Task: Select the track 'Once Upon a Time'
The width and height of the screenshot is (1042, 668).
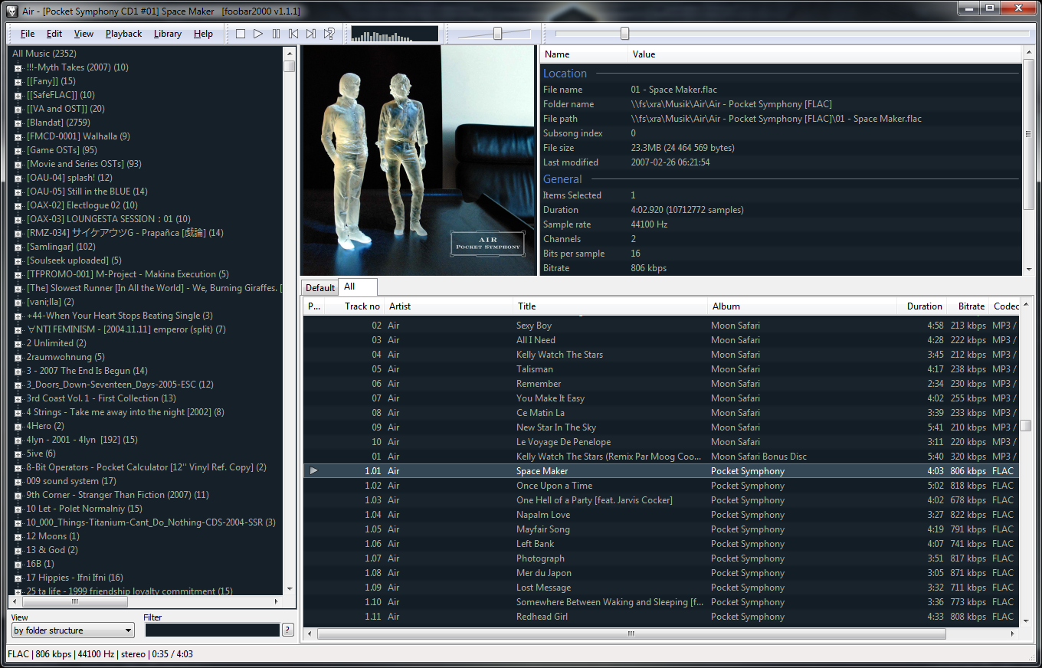Action: tap(660, 486)
